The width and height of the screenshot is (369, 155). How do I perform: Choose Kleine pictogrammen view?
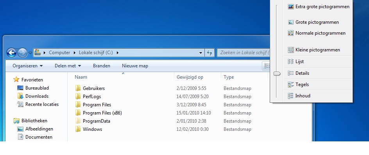coord(318,50)
